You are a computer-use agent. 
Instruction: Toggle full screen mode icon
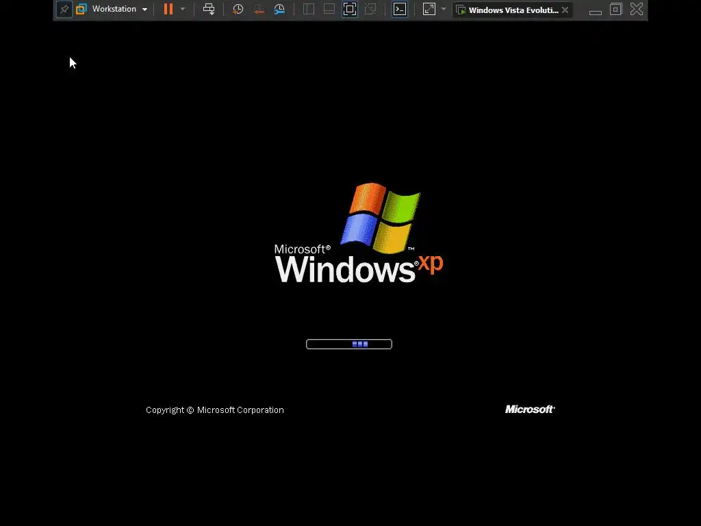350,9
